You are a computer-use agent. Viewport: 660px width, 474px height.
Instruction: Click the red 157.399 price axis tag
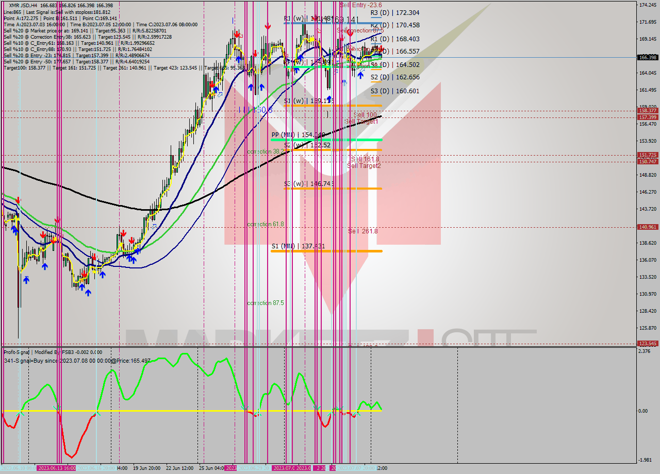point(648,117)
